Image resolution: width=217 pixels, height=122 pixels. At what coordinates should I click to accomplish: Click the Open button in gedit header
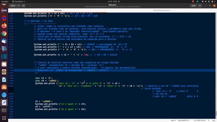tap(13, 6)
